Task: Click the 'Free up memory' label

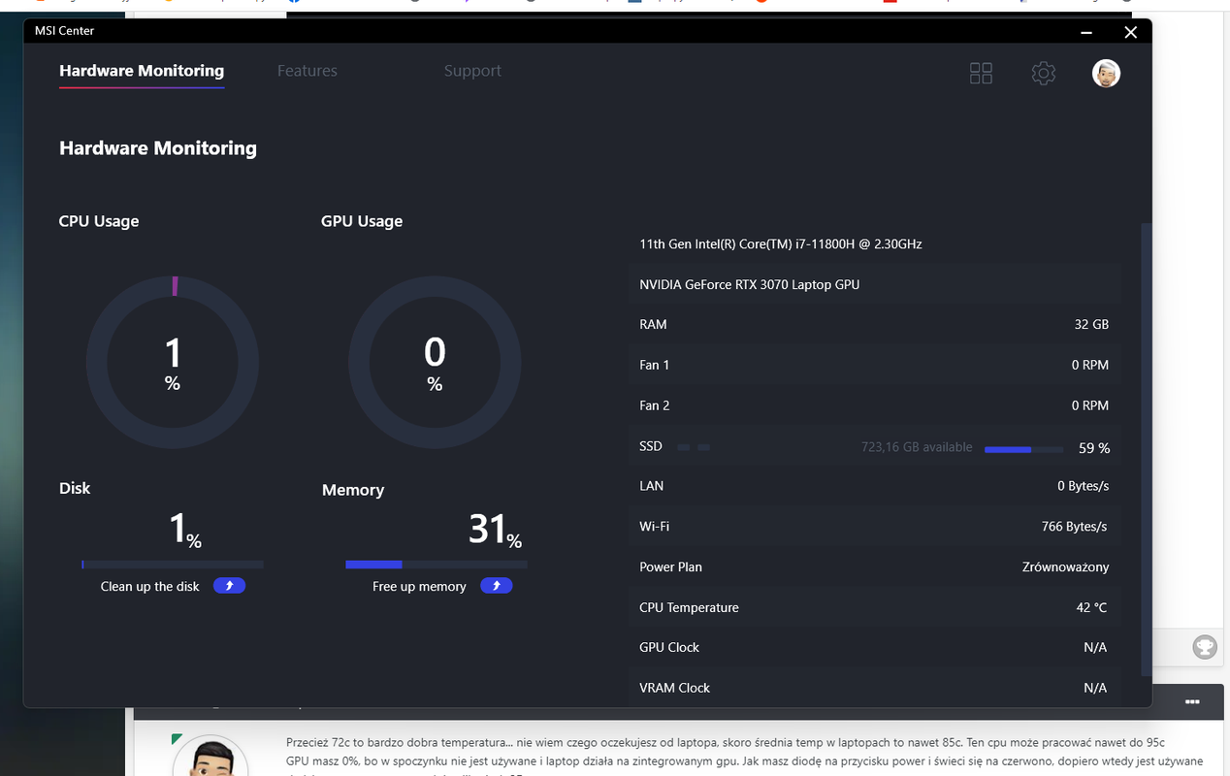Action: click(x=419, y=587)
